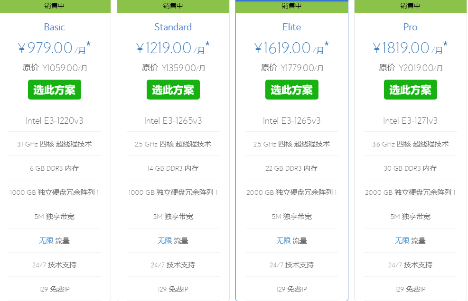468x301 pixels.
Task: Click the 销售中 banner above Elite
Action: click(x=291, y=6)
